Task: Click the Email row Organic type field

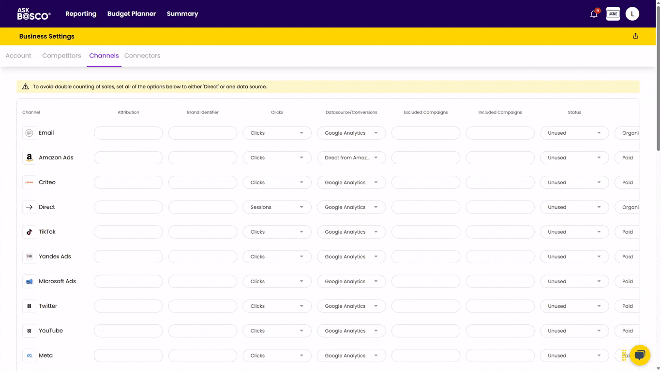Action: point(627,133)
